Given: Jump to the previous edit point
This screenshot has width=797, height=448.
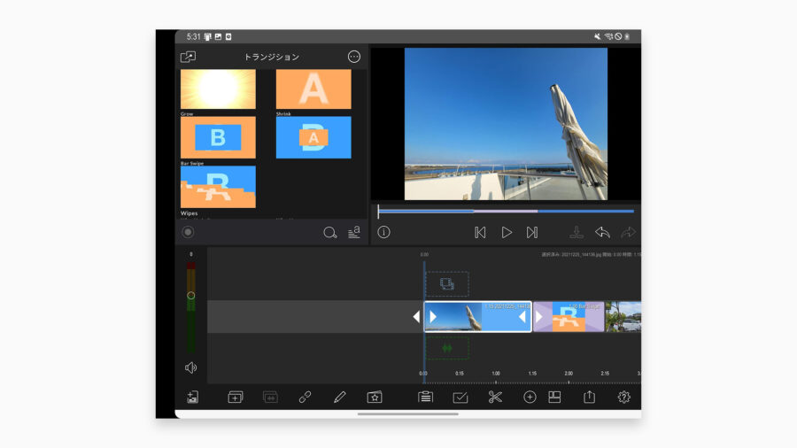Looking at the screenshot, I should [x=480, y=232].
